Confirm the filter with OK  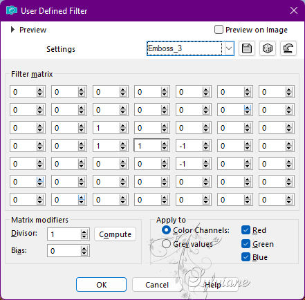[101, 285]
